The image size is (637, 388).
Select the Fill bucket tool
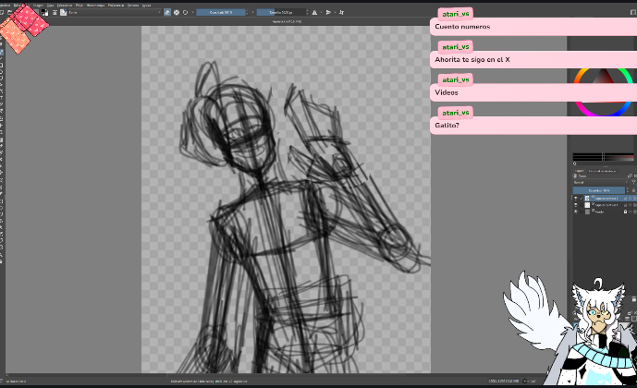[2, 165]
